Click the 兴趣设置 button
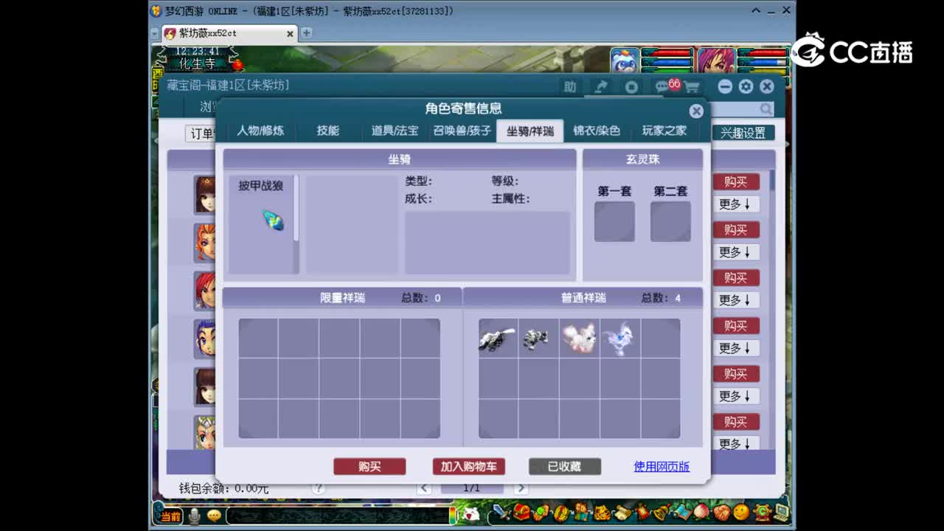Image resolution: width=944 pixels, height=531 pixels. (x=743, y=133)
